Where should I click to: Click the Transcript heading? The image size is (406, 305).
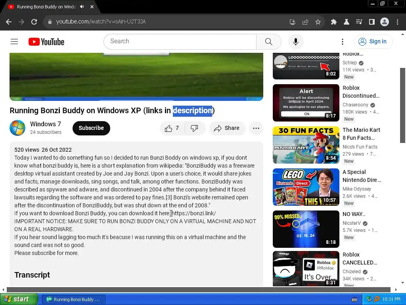point(32,275)
